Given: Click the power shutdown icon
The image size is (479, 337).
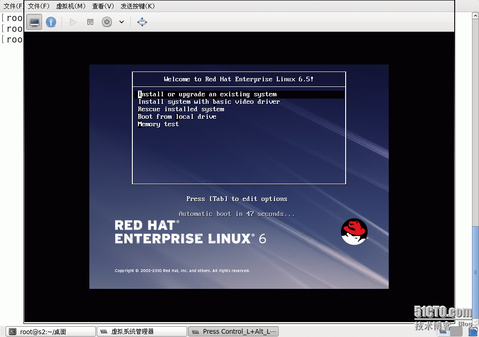Looking at the screenshot, I should (x=107, y=22).
